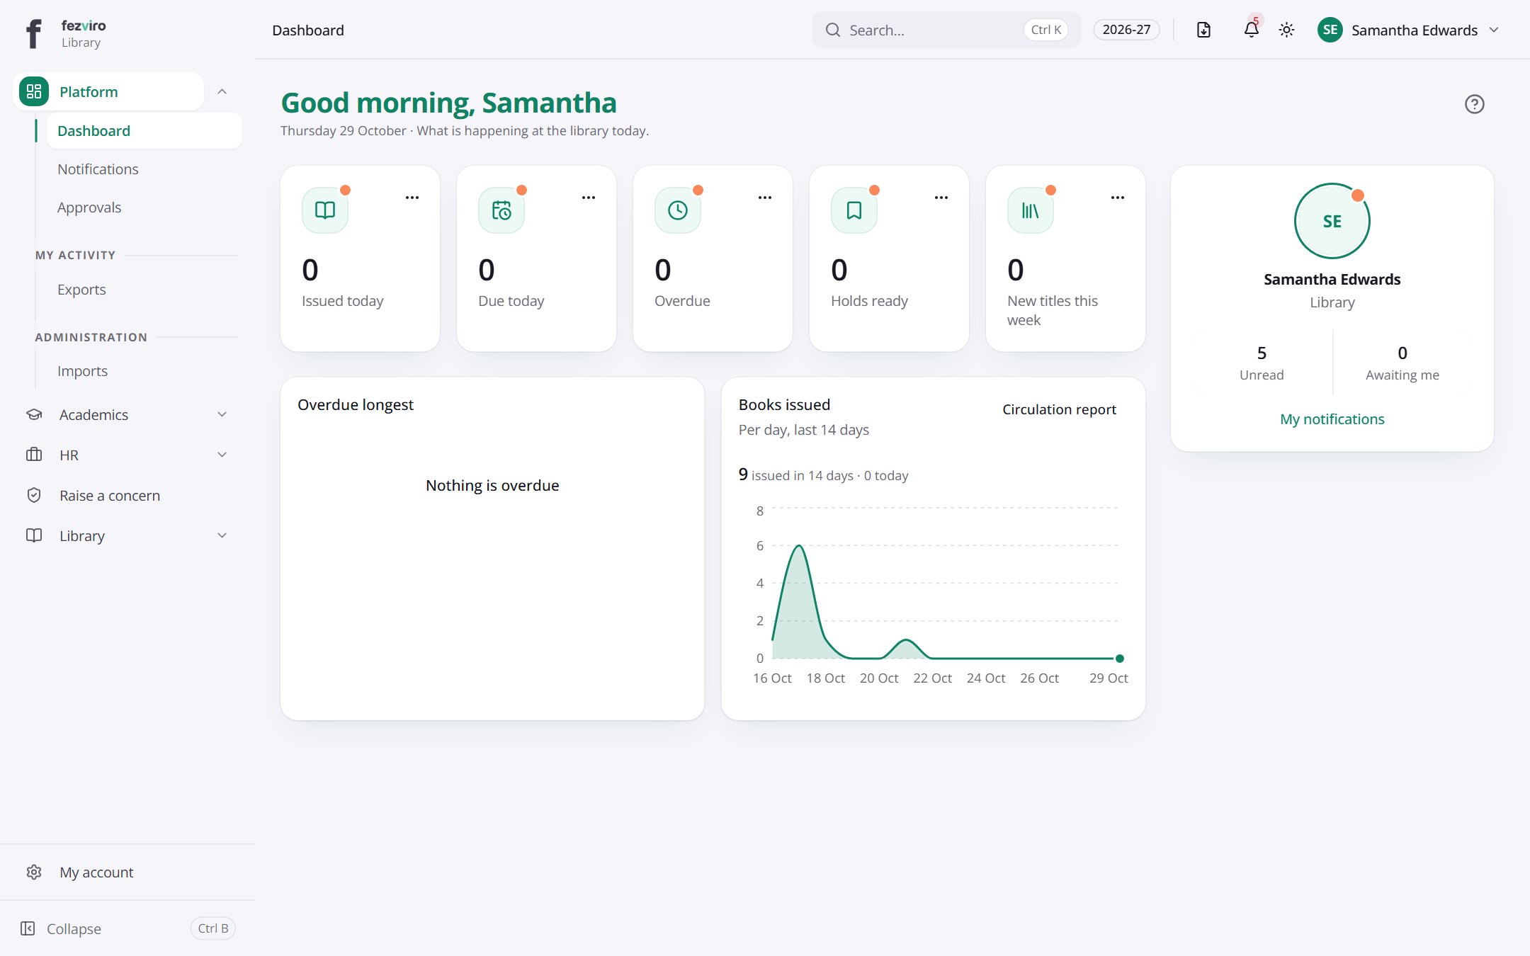The width and height of the screenshot is (1530, 956).
Task: Collapse the Platform section chevron
Action: [x=222, y=91]
